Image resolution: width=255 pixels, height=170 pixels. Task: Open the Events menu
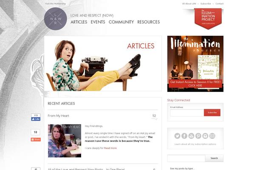tap(98, 22)
